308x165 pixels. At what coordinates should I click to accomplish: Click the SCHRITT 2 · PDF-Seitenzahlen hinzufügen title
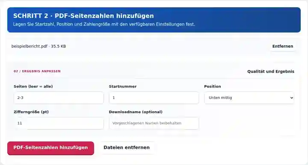[x=83, y=16]
